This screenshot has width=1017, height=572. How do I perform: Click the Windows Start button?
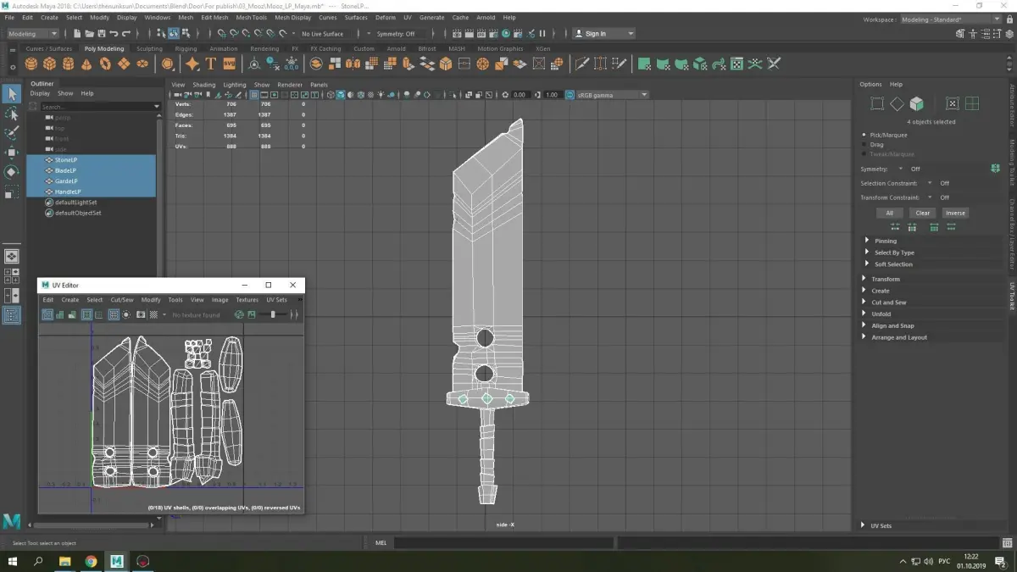(x=12, y=561)
